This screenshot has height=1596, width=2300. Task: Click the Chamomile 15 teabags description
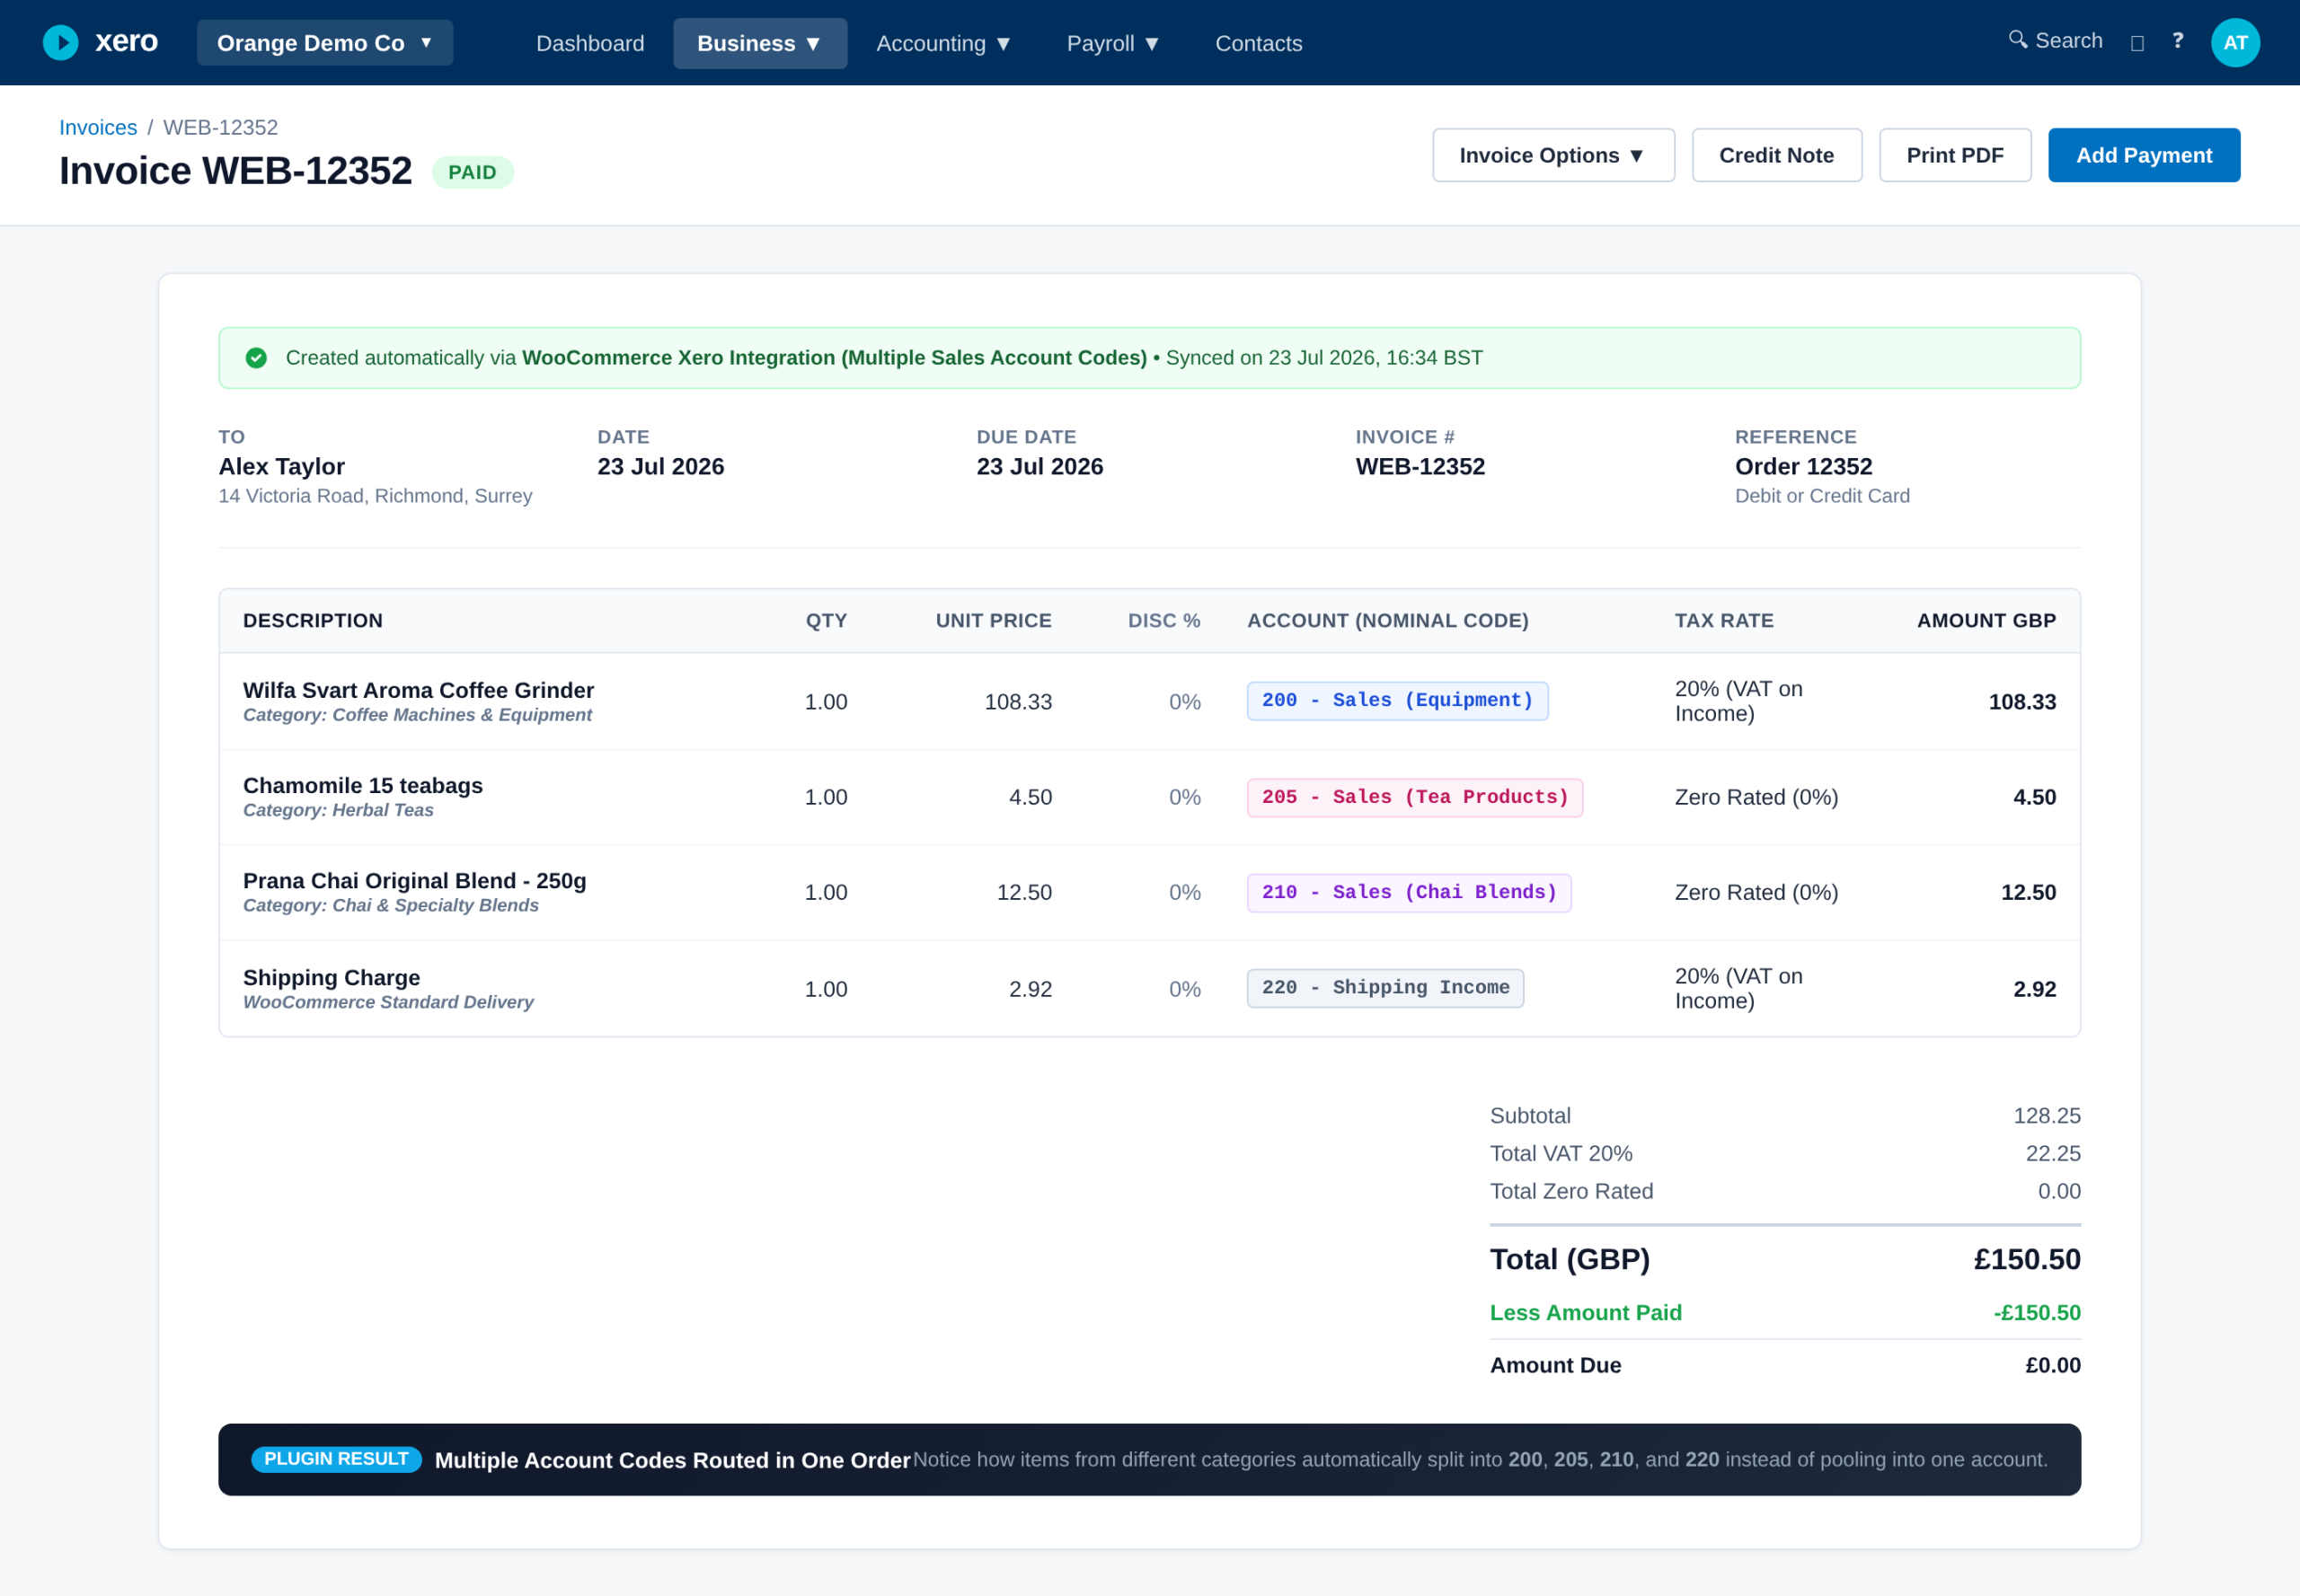pyautogui.click(x=363, y=785)
